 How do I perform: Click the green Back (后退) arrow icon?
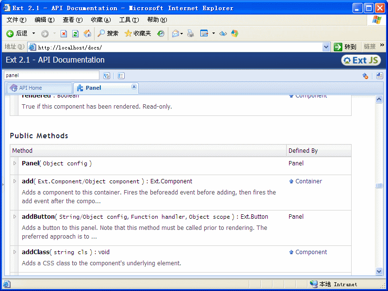(x=10, y=33)
